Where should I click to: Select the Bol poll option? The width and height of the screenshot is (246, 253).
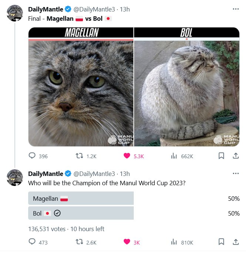tap(81, 213)
